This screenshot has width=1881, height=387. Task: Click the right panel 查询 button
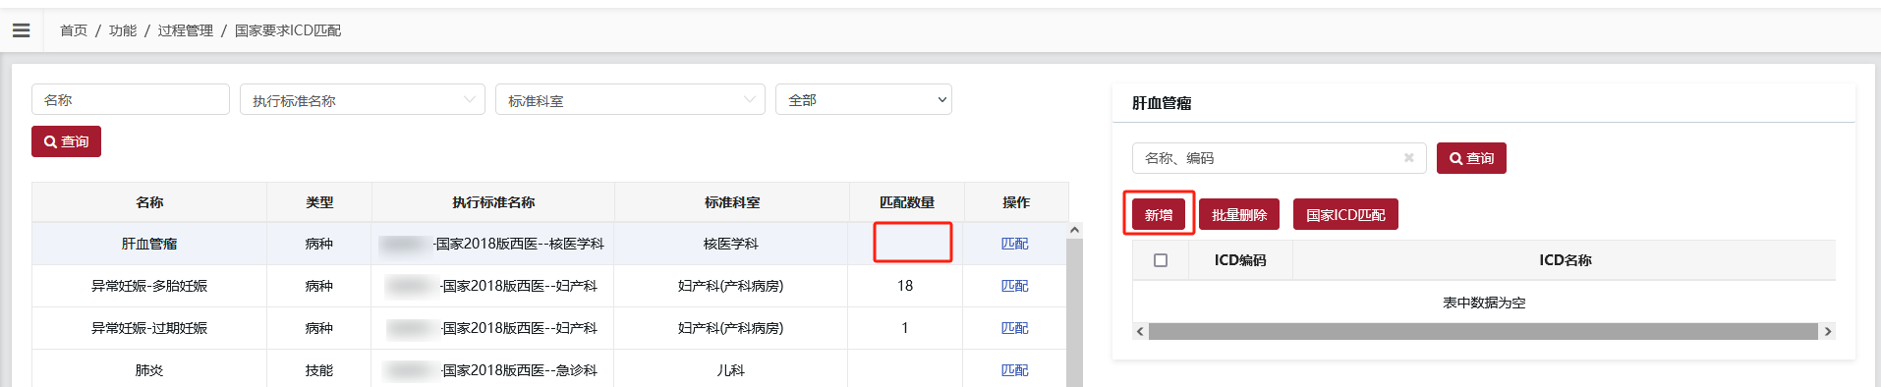(x=1471, y=158)
